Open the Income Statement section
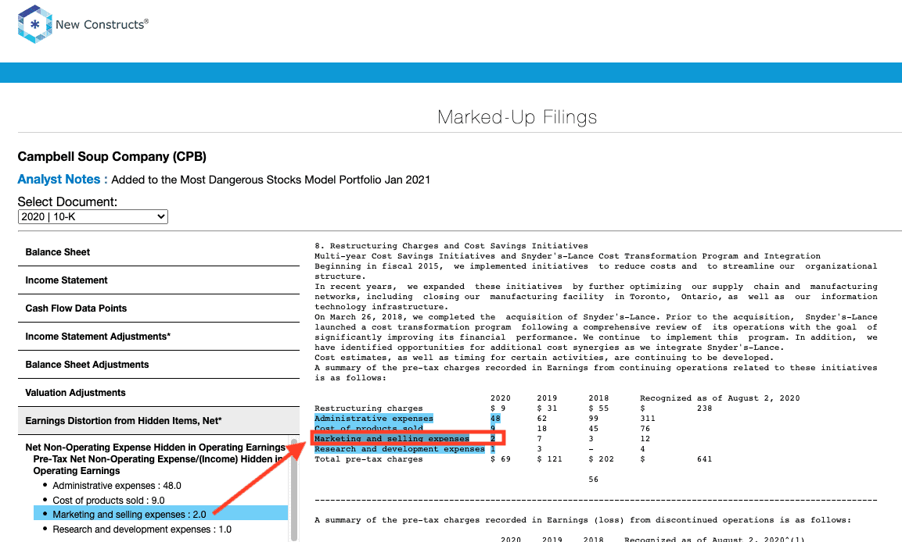The image size is (902, 542). (x=159, y=280)
